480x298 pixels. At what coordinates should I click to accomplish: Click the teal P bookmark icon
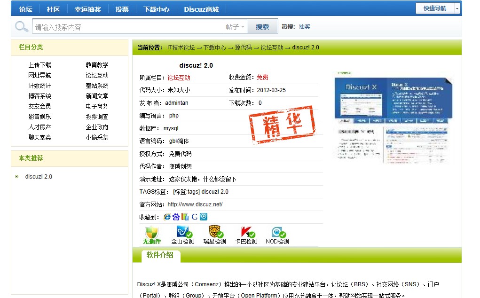[204, 217]
